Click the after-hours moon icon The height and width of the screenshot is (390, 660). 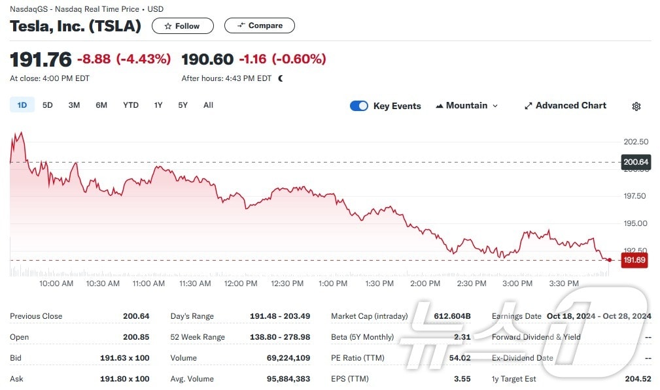pyautogui.click(x=280, y=77)
